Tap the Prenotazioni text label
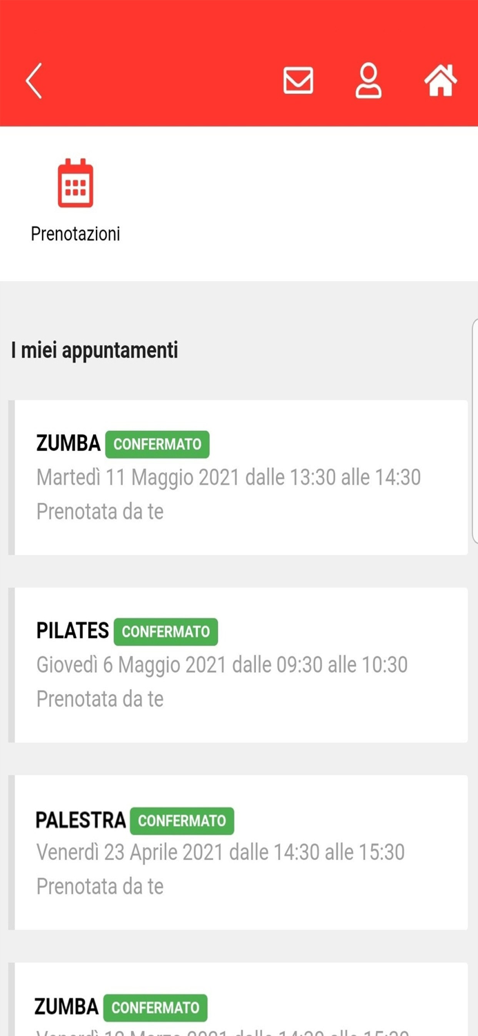This screenshot has height=1036, width=478. coord(75,233)
